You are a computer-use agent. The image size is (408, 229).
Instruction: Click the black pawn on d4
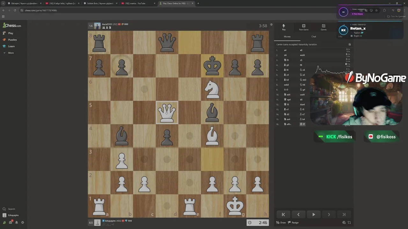pos(167,137)
